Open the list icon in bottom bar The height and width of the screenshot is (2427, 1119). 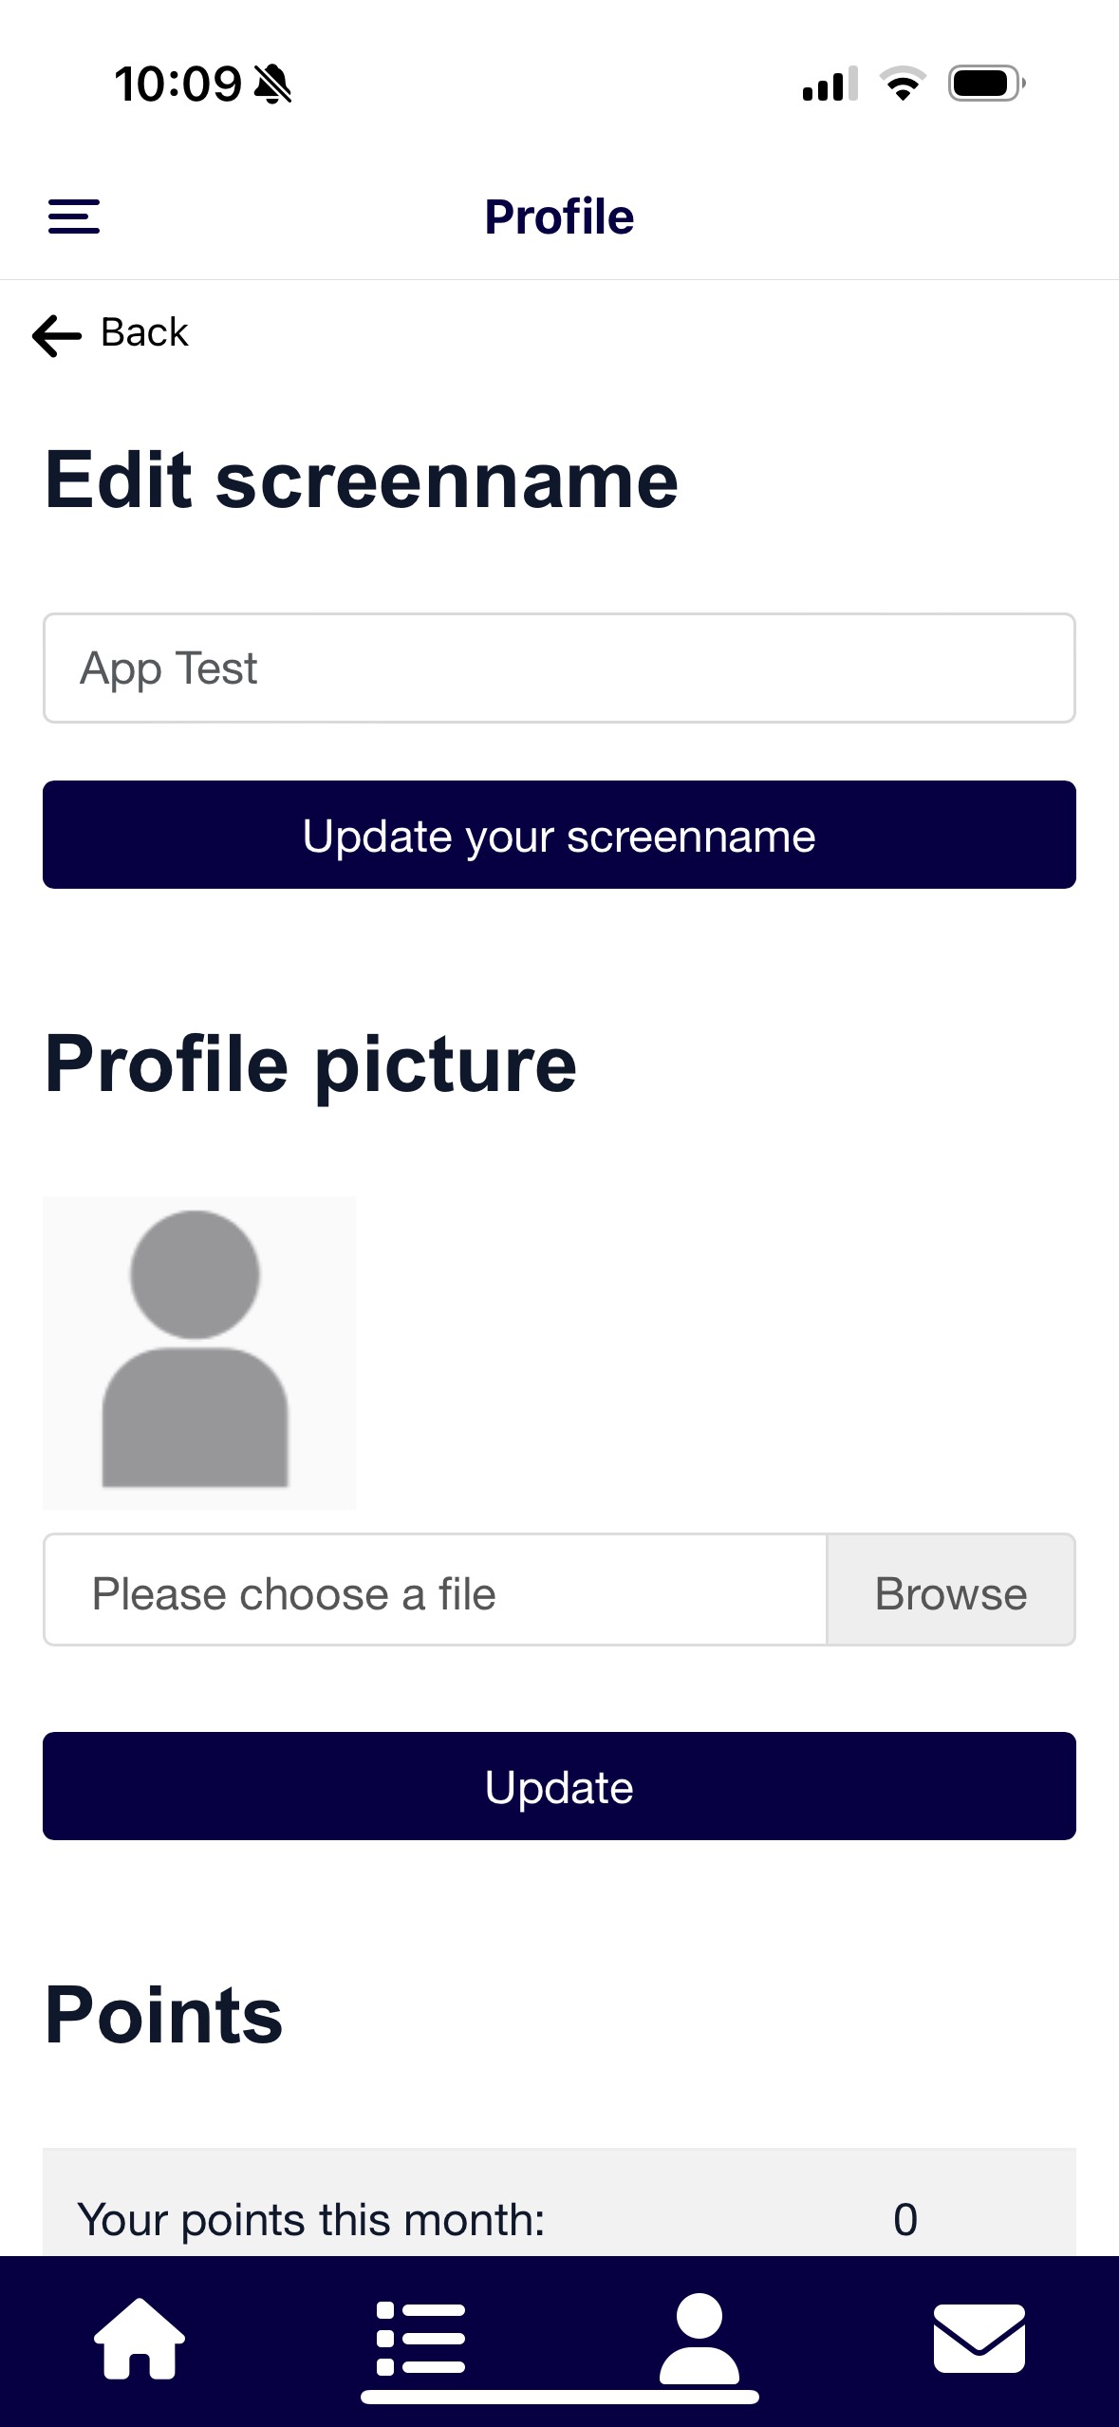420,2338
